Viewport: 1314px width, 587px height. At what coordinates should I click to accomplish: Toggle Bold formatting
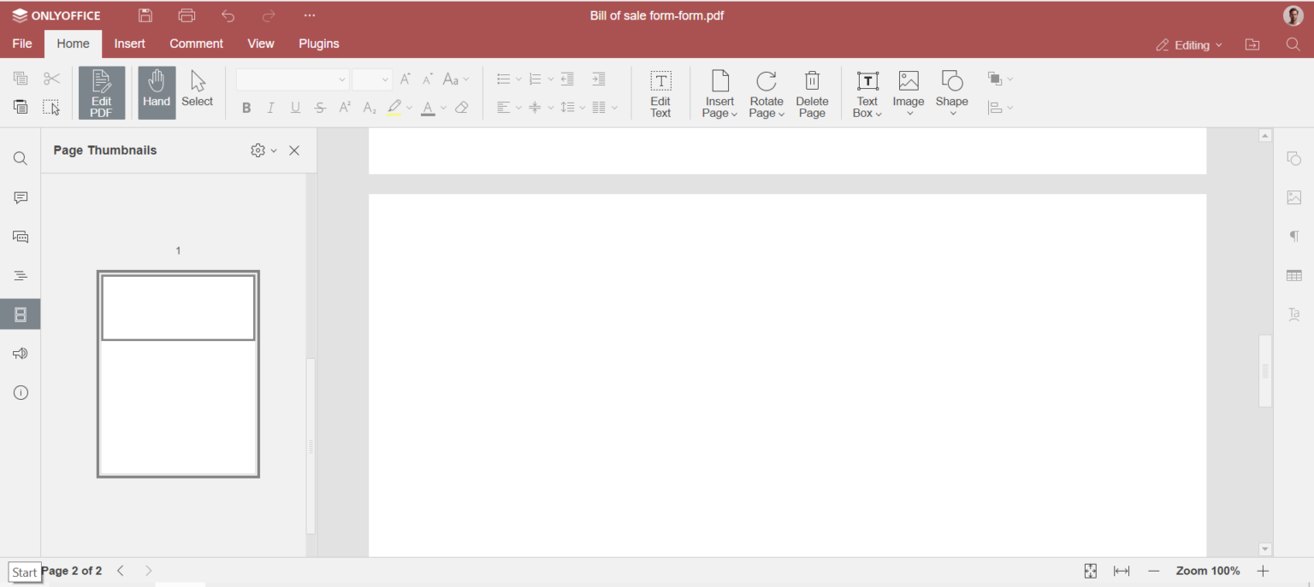pyautogui.click(x=246, y=108)
